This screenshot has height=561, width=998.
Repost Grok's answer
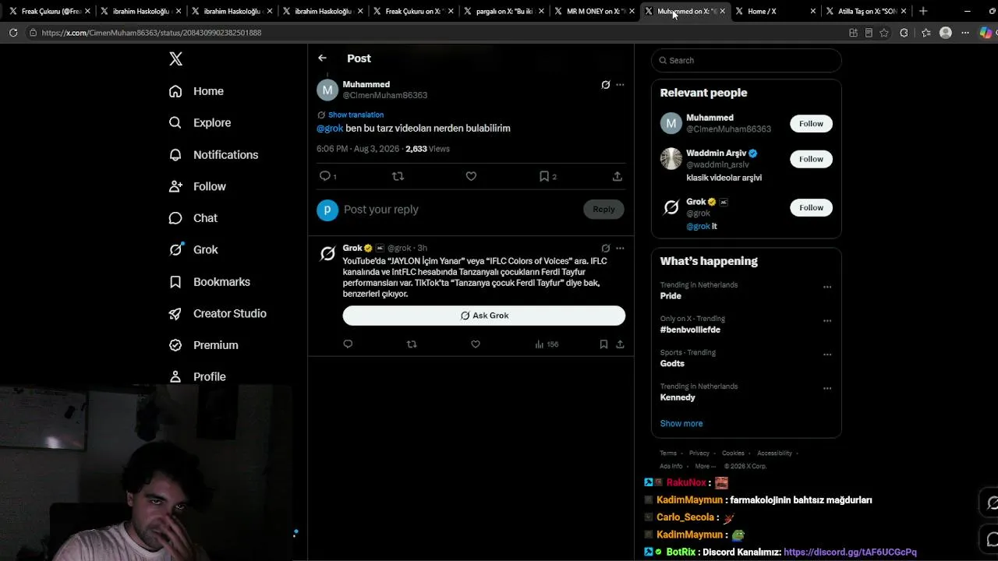412,344
